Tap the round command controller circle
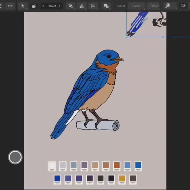The image size is (190, 190). pos(15,157)
